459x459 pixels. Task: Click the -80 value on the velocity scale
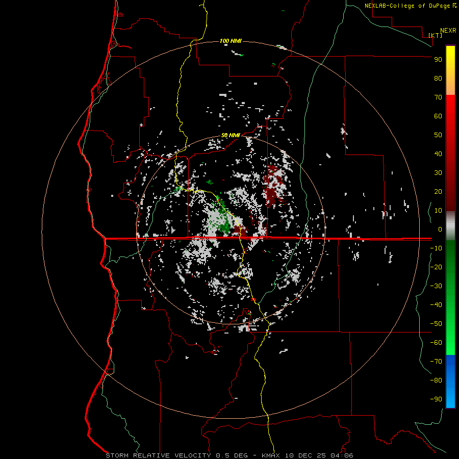click(436, 380)
